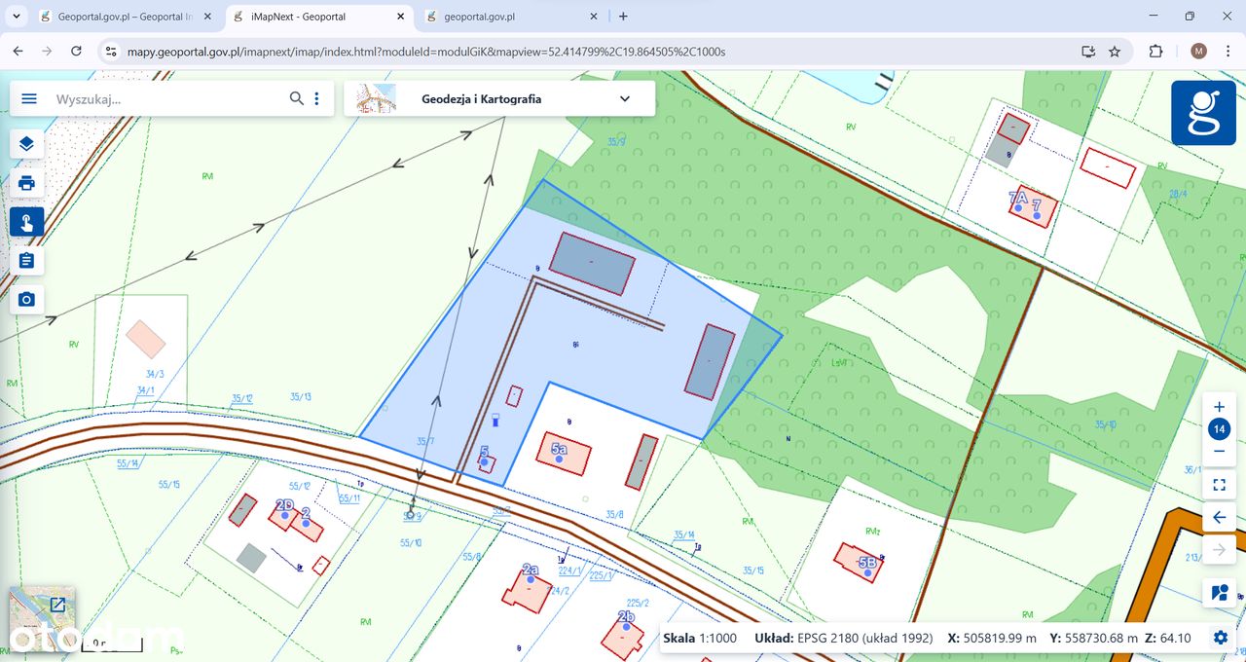Go to the next map view
Viewport: 1246px width, 662px height.
coord(1219,550)
